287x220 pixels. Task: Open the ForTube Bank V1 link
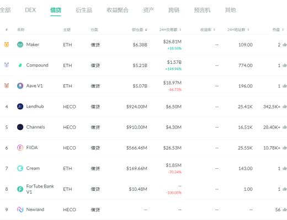(x=40, y=189)
